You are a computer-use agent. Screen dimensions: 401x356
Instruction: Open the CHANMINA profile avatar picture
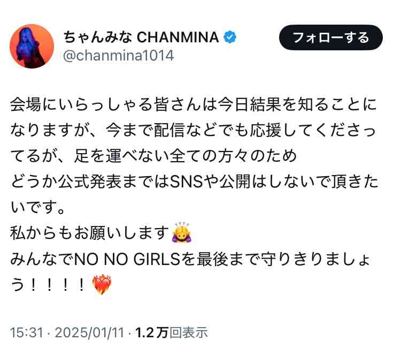32,46
